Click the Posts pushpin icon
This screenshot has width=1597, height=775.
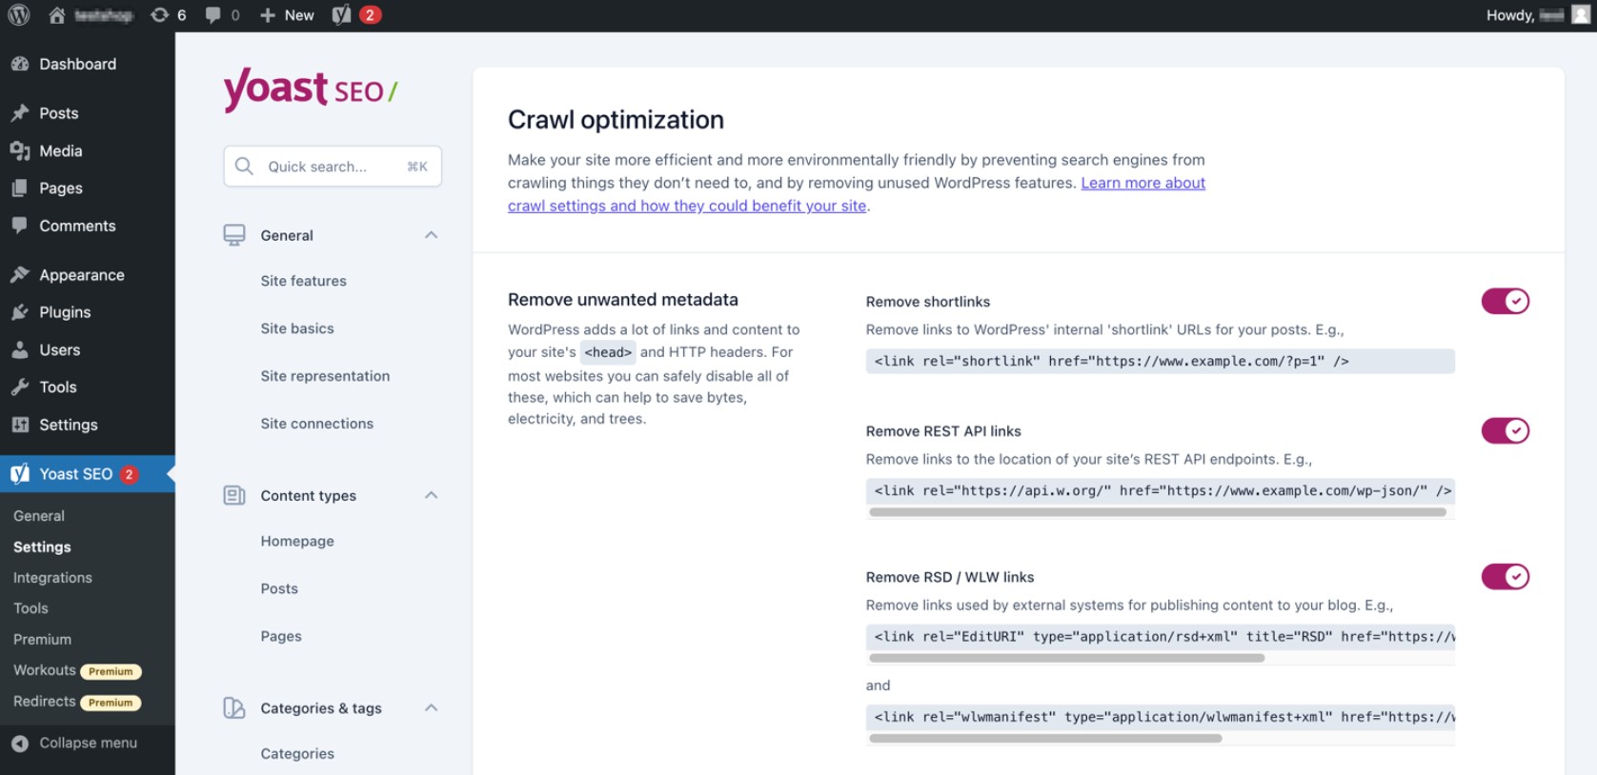coord(20,113)
